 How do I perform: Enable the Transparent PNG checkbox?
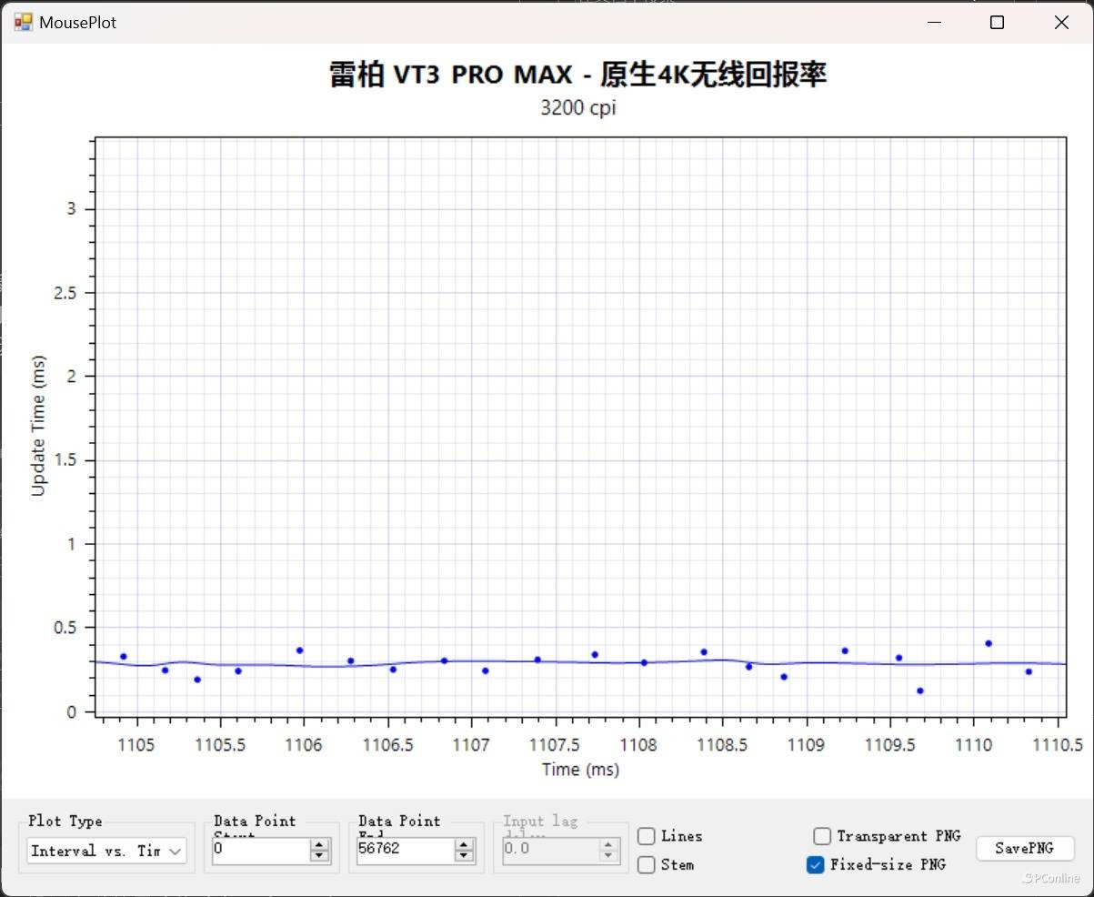tap(822, 836)
